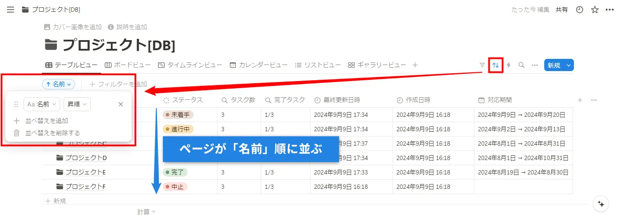Open the 名前 sort pill chip
621x215 pixels.
click(58, 84)
